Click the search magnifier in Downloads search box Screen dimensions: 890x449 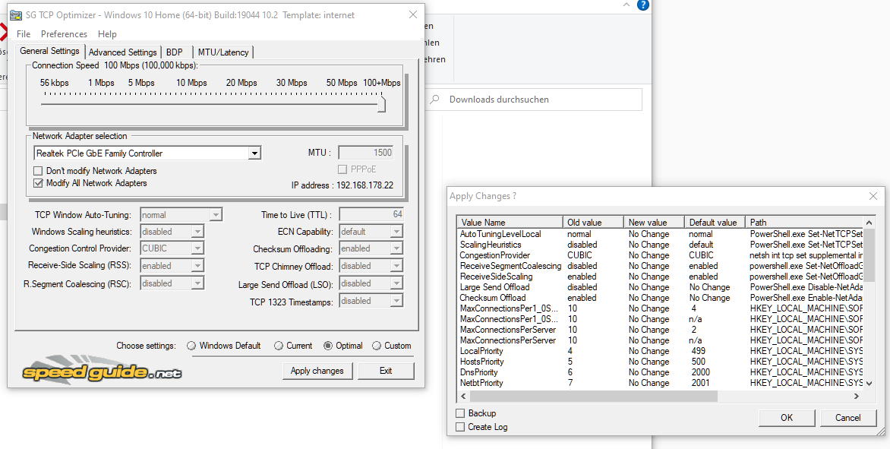click(x=435, y=100)
